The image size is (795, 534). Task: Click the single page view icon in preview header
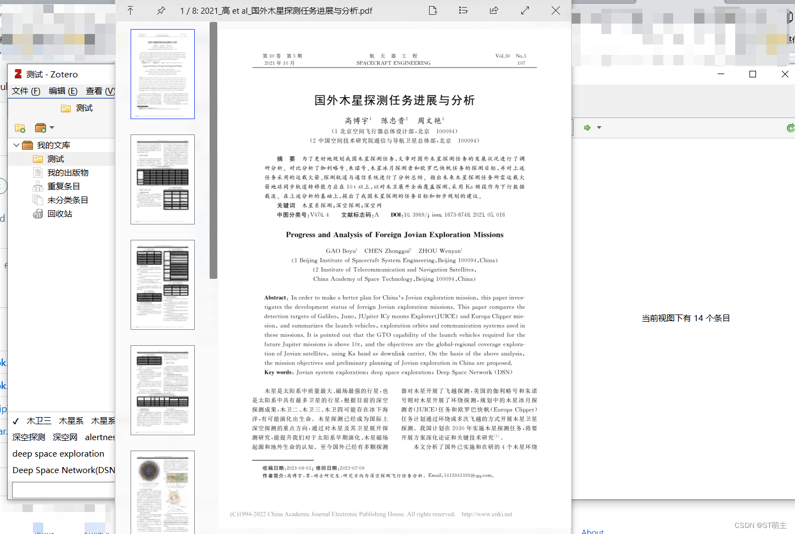(433, 10)
